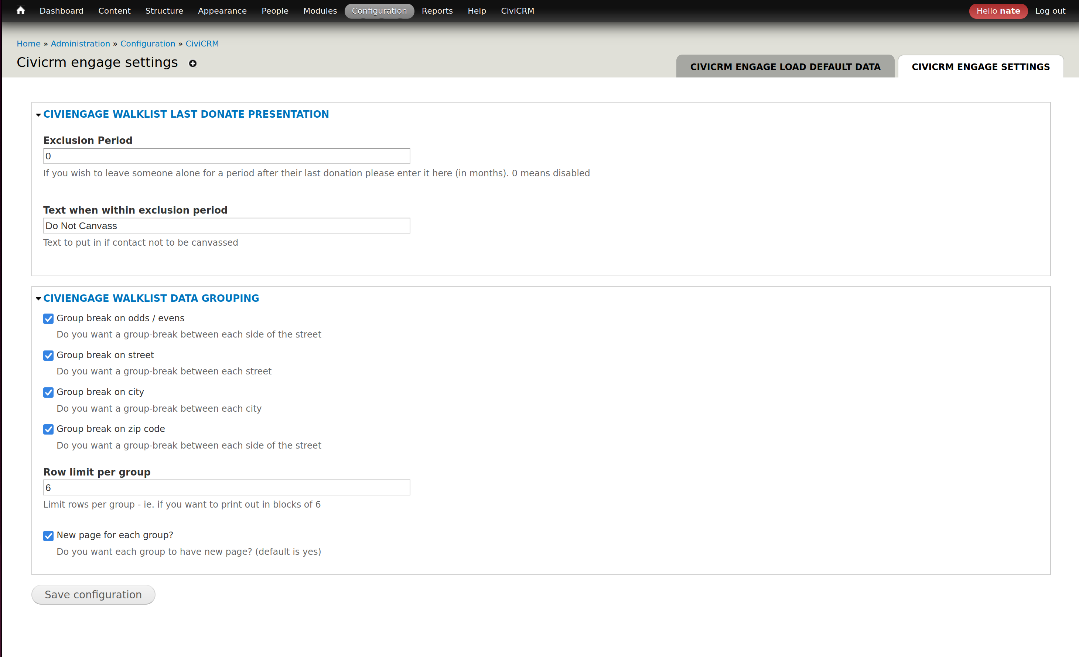This screenshot has width=1079, height=657.
Task: Click the CiviCRM breadcrumb link
Action: pos(202,44)
